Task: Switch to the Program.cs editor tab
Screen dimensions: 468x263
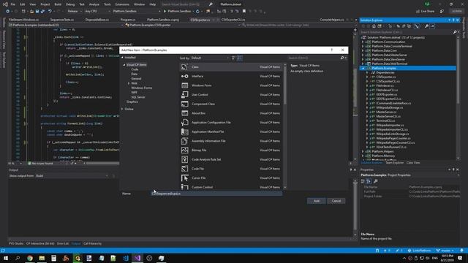Action: tap(128, 20)
